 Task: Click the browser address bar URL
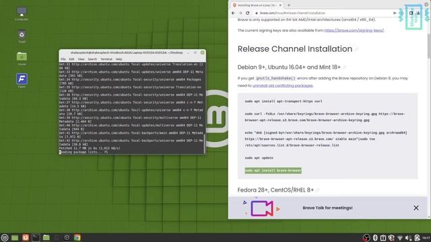click(292, 13)
